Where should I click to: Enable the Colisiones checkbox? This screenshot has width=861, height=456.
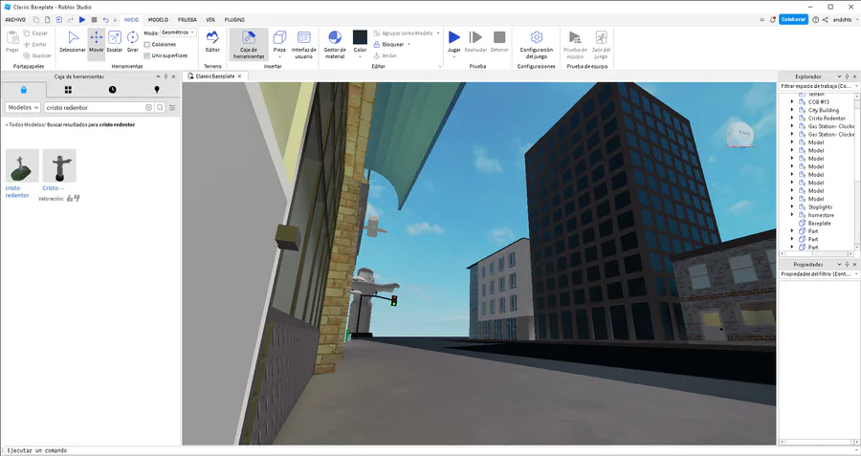coord(147,44)
